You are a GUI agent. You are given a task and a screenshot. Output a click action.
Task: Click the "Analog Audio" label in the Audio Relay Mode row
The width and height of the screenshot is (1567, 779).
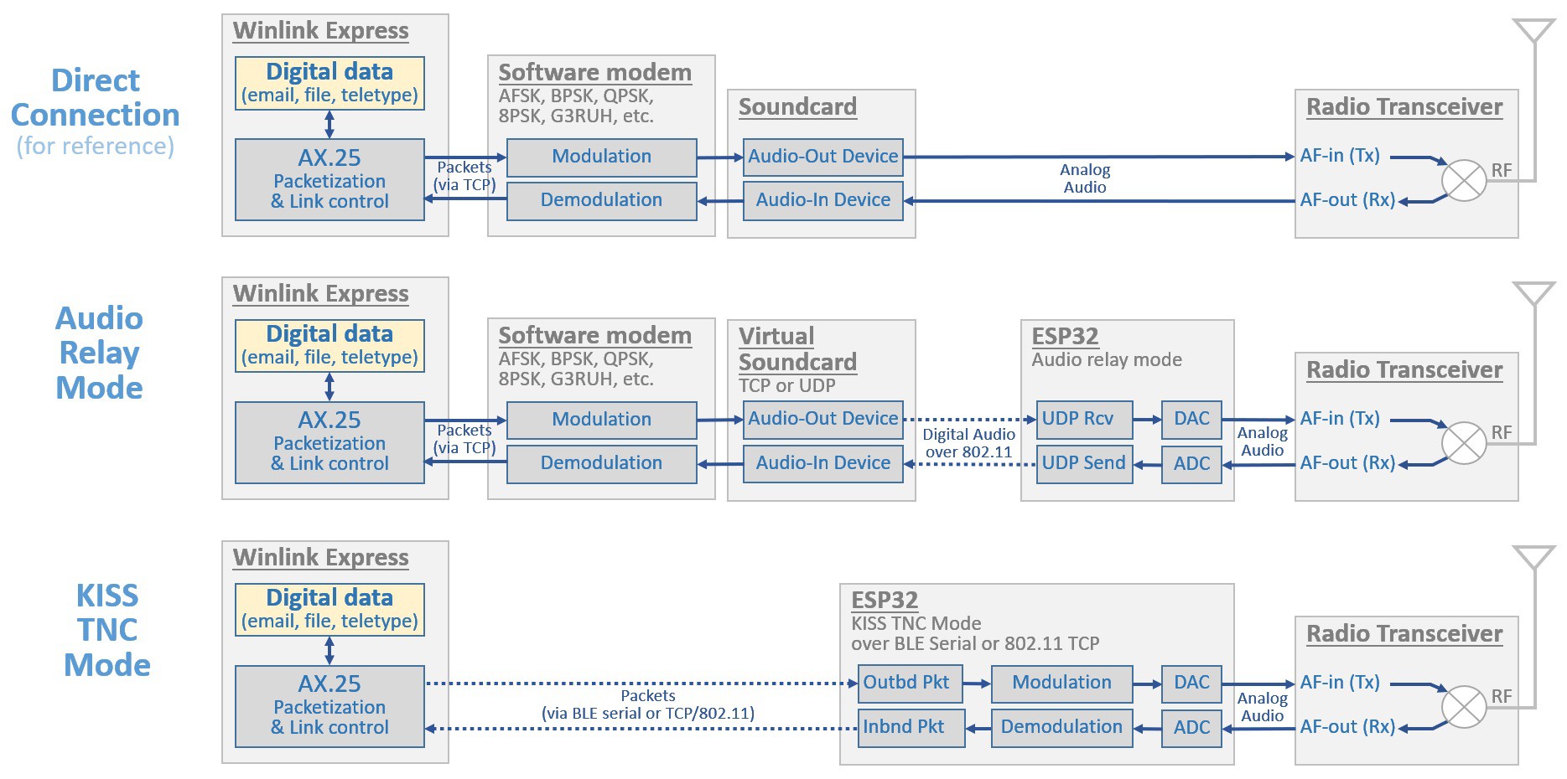(1263, 441)
